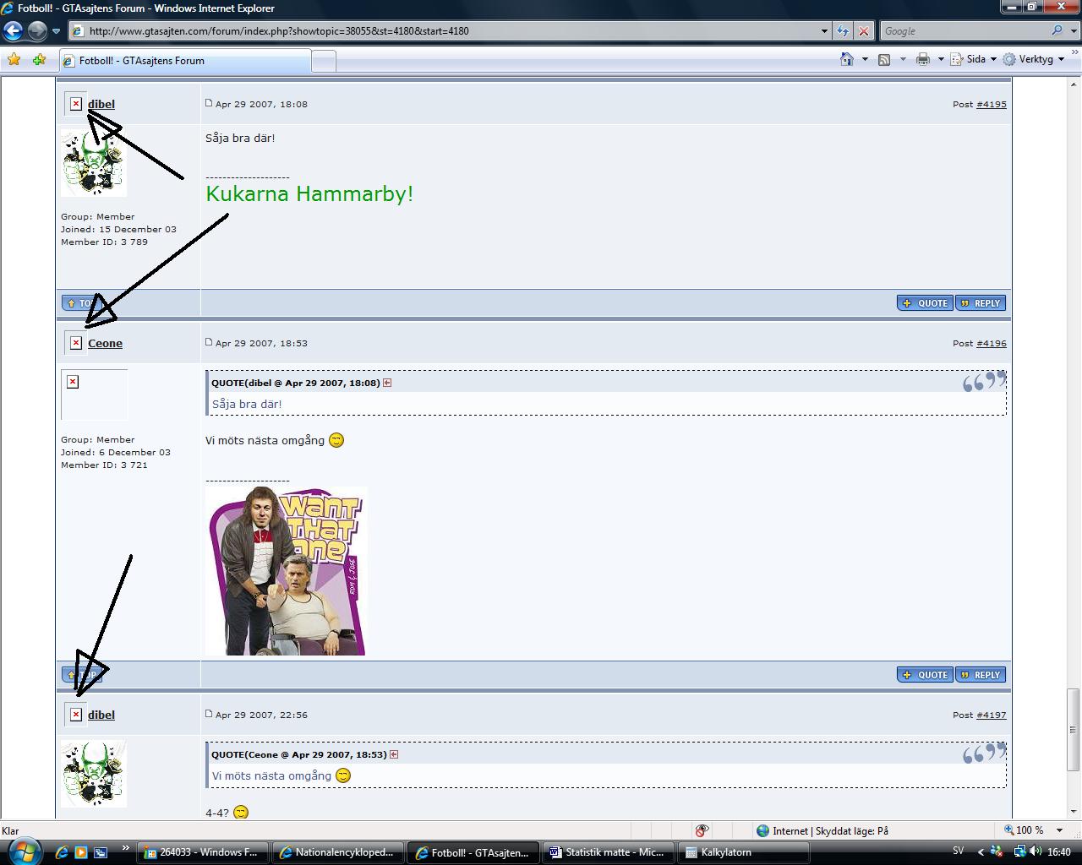Reply to post #4195 with REPLY button

click(981, 303)
